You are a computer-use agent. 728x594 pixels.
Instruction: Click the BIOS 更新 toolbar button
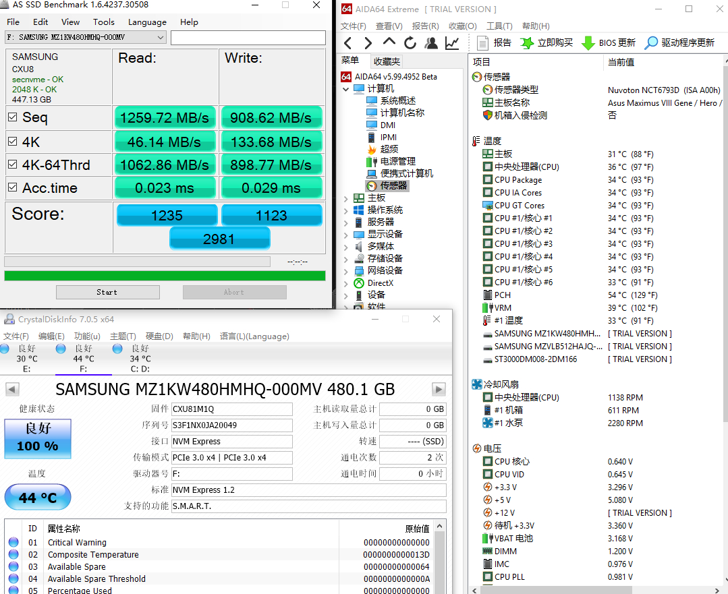coord(608,43)
